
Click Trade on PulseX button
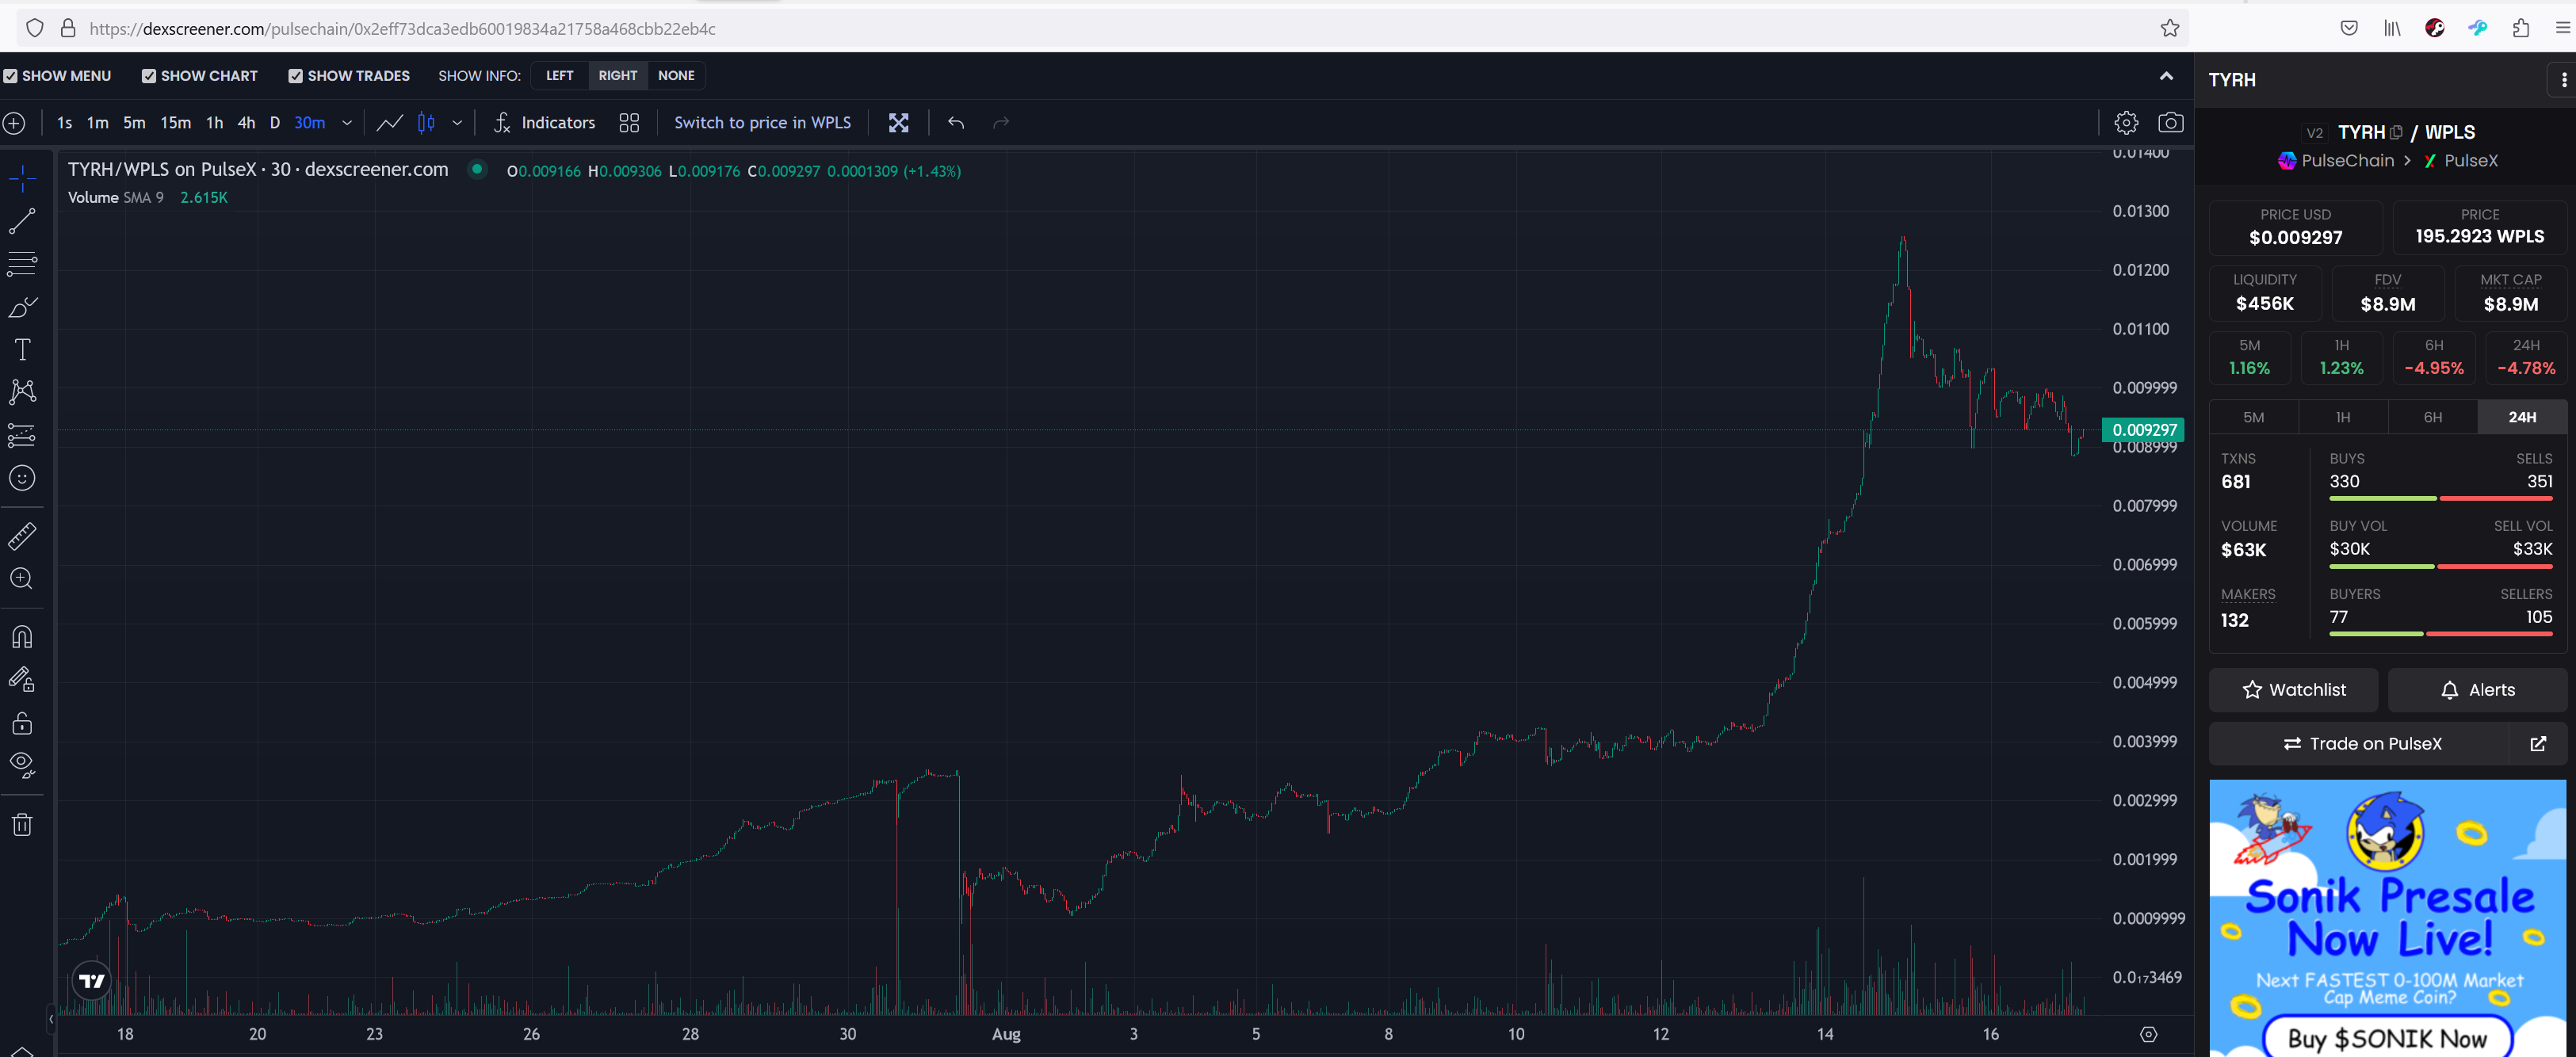(x=2360, y=743)
